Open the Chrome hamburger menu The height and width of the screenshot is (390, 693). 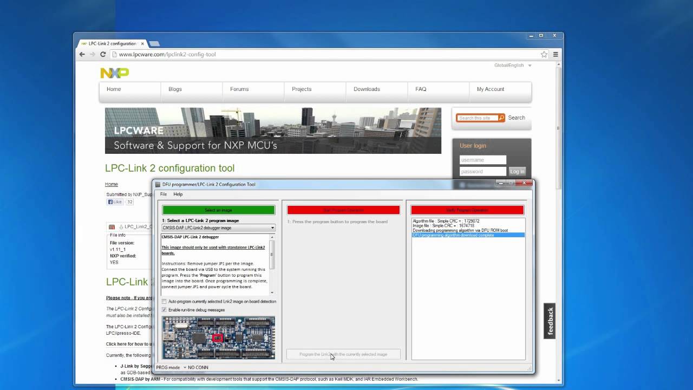pyautogui.click(x=555, y=54)
